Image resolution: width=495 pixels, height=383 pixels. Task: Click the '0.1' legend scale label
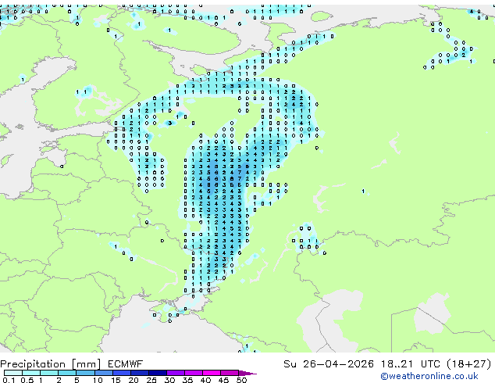click(9, 380)
